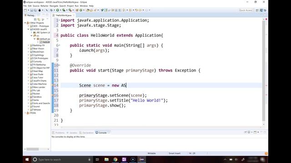The image size is (291, 163).
Task: Click the Save toolbar icon
Action: tap(31, 10)
